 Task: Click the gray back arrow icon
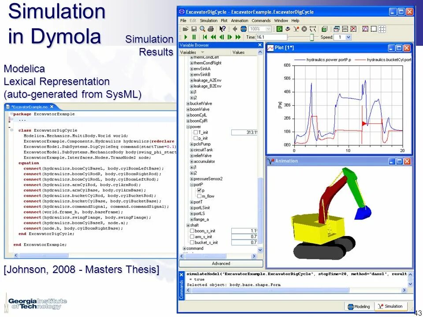coord(235,29)
